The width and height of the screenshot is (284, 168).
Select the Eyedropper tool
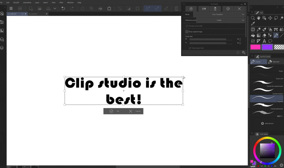[253, 24]
